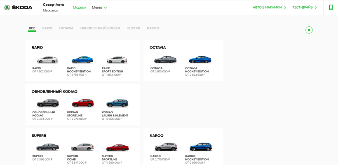Click the red Kodiaq Sportline car image
Image resolution: width=338 pixels, height=165 pixels.
coord(83,103)
